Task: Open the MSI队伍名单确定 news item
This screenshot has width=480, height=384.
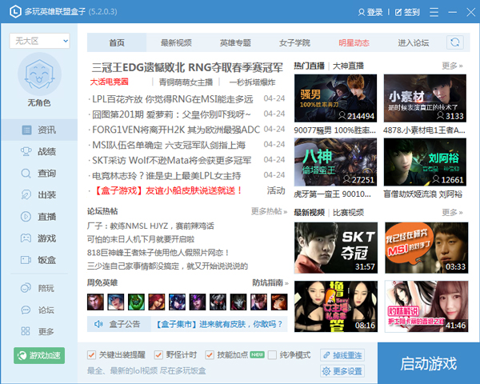Action: click(x=169, y=145)
